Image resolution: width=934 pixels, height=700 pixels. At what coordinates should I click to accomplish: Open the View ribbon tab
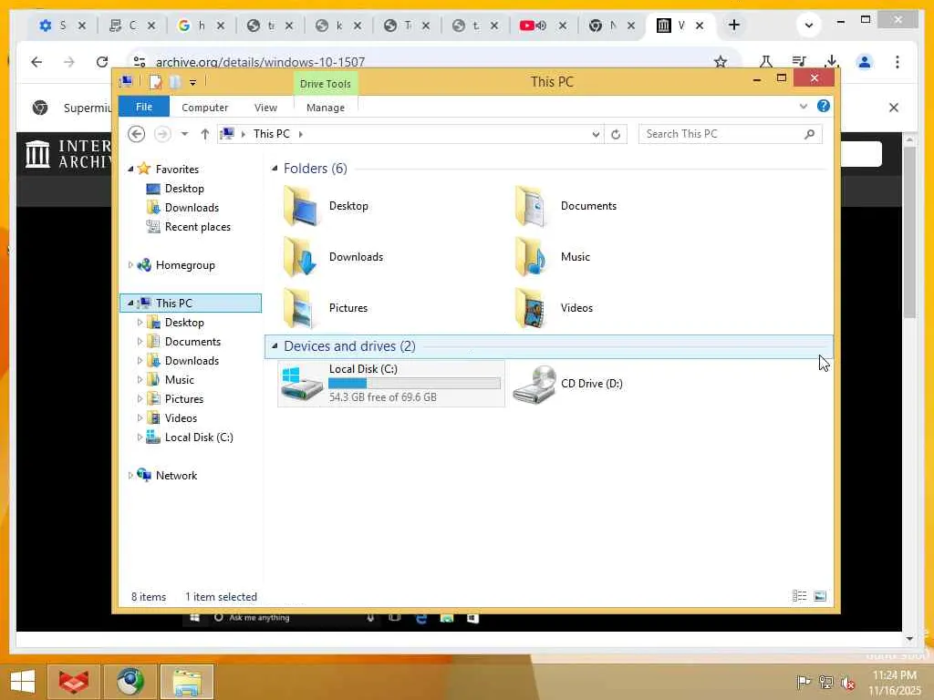(265, 108)
